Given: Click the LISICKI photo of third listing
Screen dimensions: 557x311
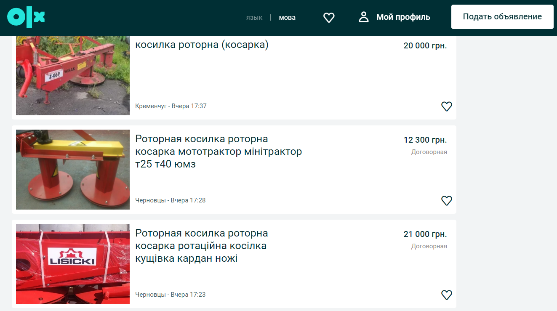Looking at the screenshot, I should [x=72, y=263].
